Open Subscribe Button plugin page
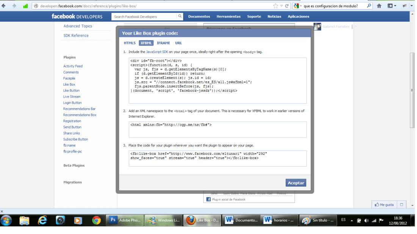Image resolution: width=417 pixels, height=234 pixels. click(75, 139)
